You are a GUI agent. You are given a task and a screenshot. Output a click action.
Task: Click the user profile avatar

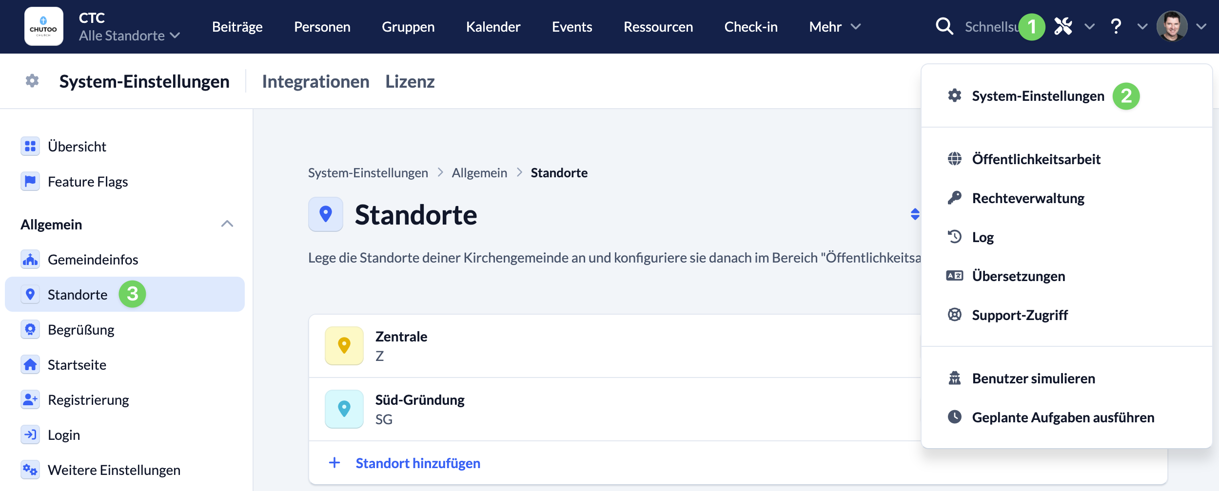point(1172,26)
